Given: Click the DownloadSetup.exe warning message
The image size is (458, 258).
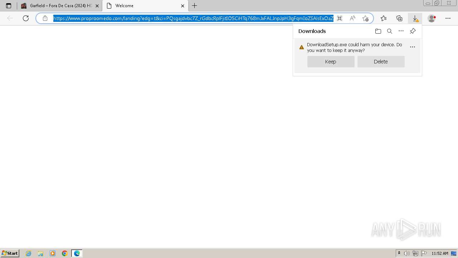Looking at the screenshot, I should [x=355, y=47].
